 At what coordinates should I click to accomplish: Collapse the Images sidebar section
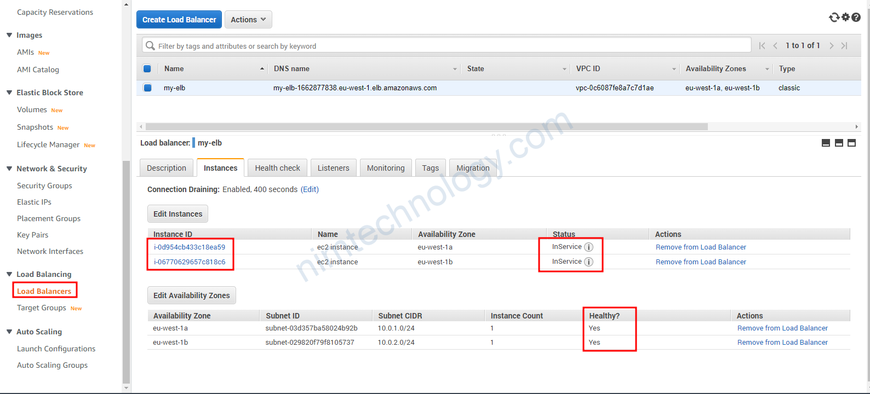[x=9, y=35]
